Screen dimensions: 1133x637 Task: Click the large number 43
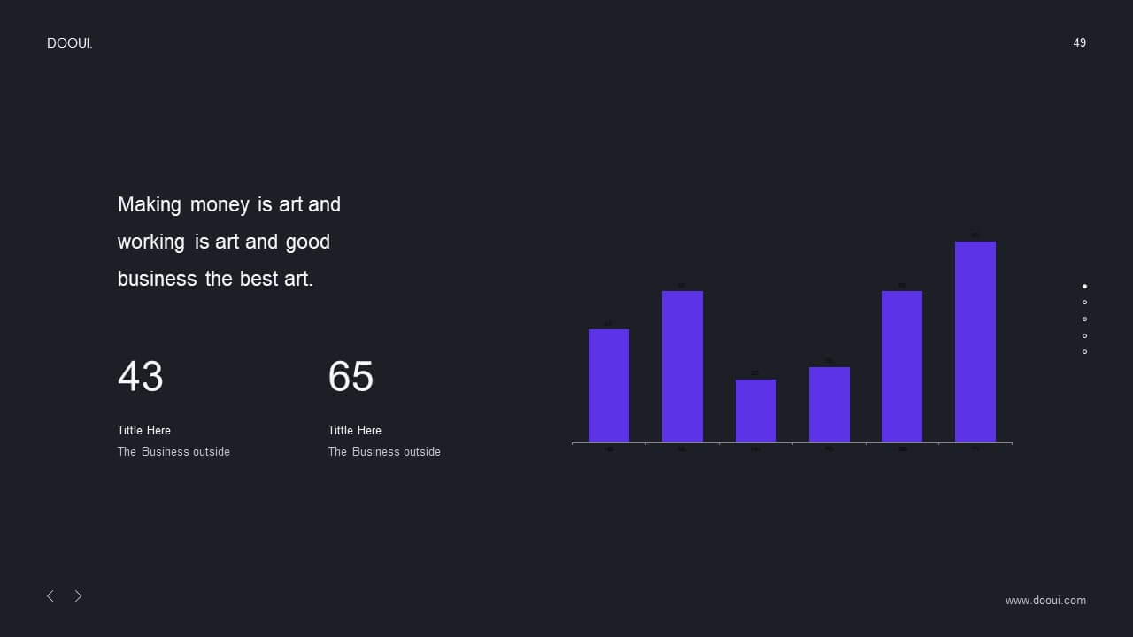140,376
